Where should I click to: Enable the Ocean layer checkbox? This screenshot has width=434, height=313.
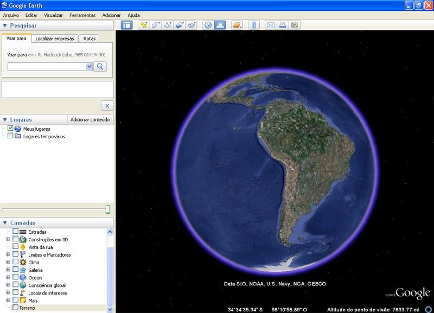click(16, 277)
